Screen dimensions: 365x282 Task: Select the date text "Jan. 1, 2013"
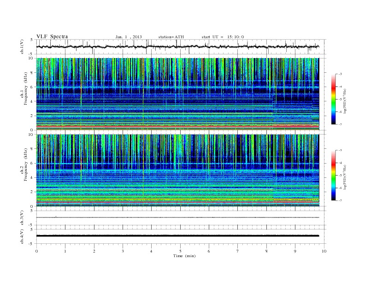coord(129,37)
